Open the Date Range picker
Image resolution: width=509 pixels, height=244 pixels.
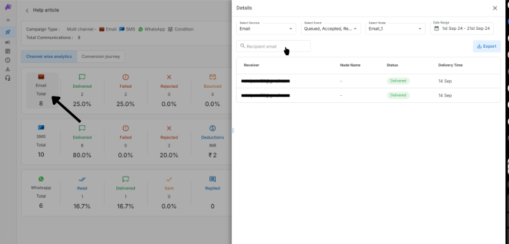click(462, 29)
